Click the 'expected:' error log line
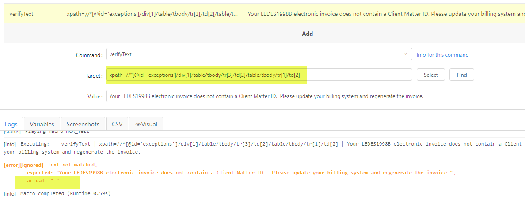525x200 pixels. 241,173
